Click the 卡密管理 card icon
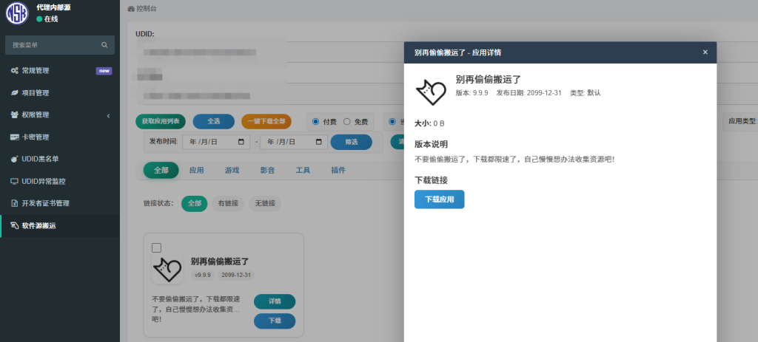This screenshot has width=758, height=342. 15,137
